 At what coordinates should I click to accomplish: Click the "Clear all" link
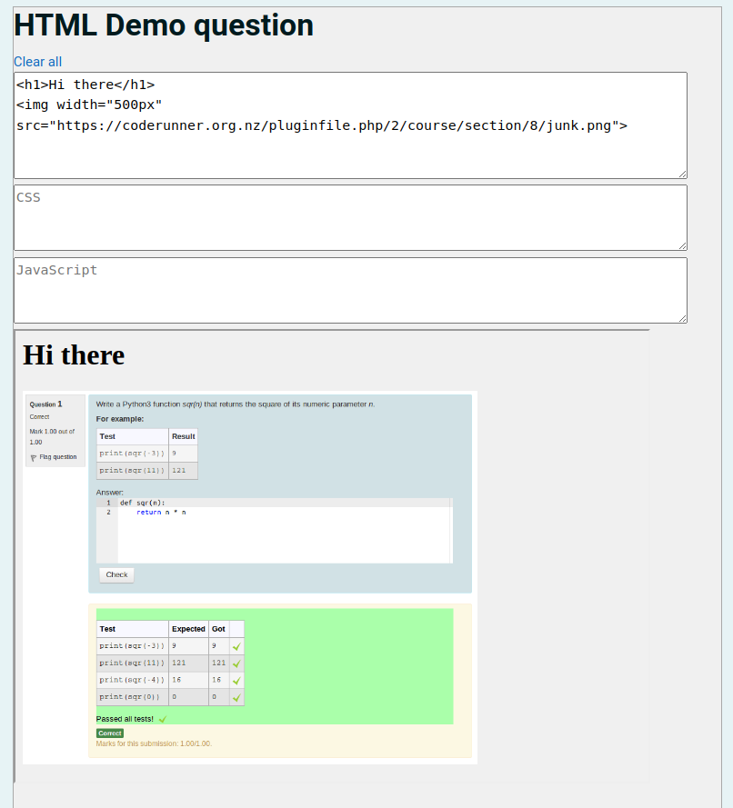coord(37,61)
